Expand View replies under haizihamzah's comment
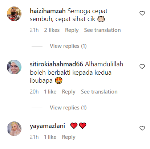The image size is (150, 149). click(68, 46)
